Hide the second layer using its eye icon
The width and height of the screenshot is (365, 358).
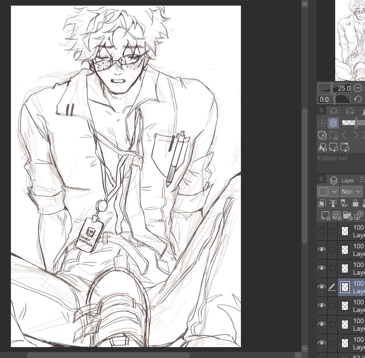coord(322,249)
